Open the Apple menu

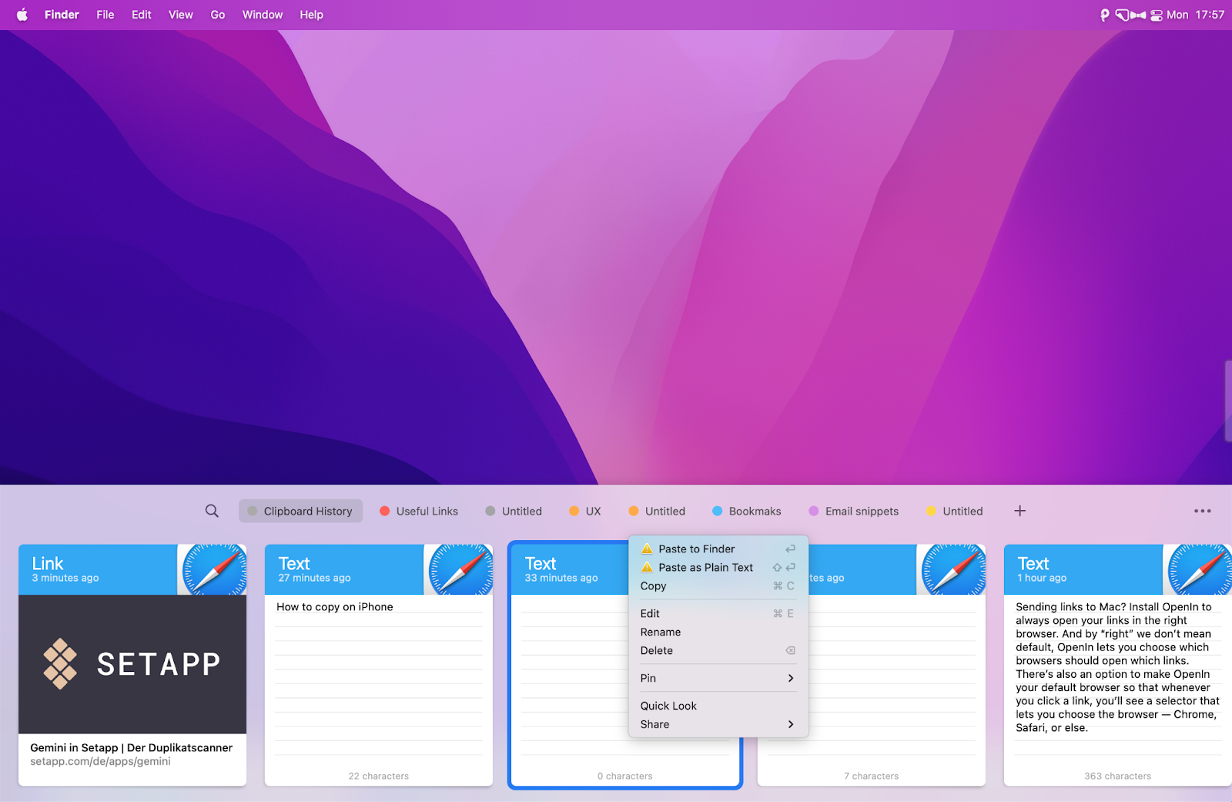[x=22, y=14]
